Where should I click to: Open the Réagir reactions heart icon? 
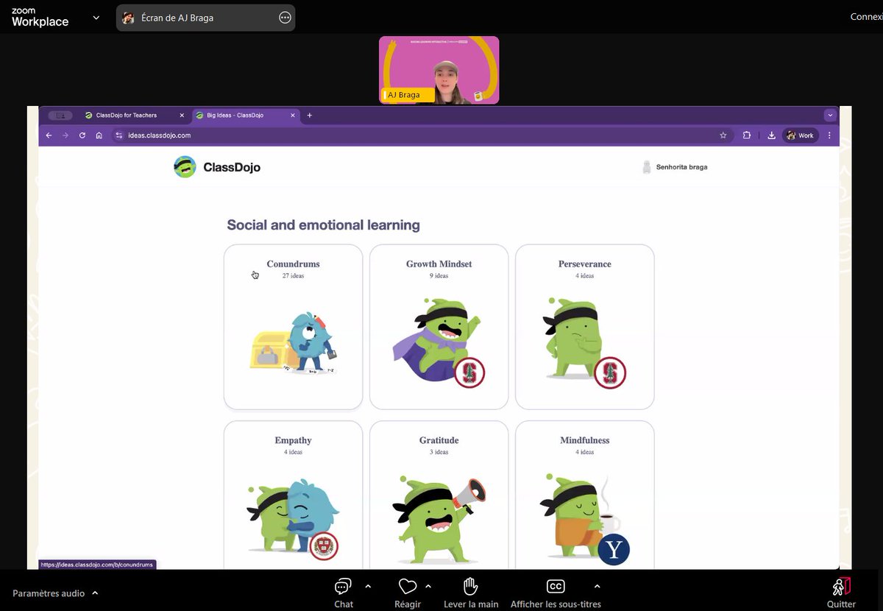click(408, 587)
